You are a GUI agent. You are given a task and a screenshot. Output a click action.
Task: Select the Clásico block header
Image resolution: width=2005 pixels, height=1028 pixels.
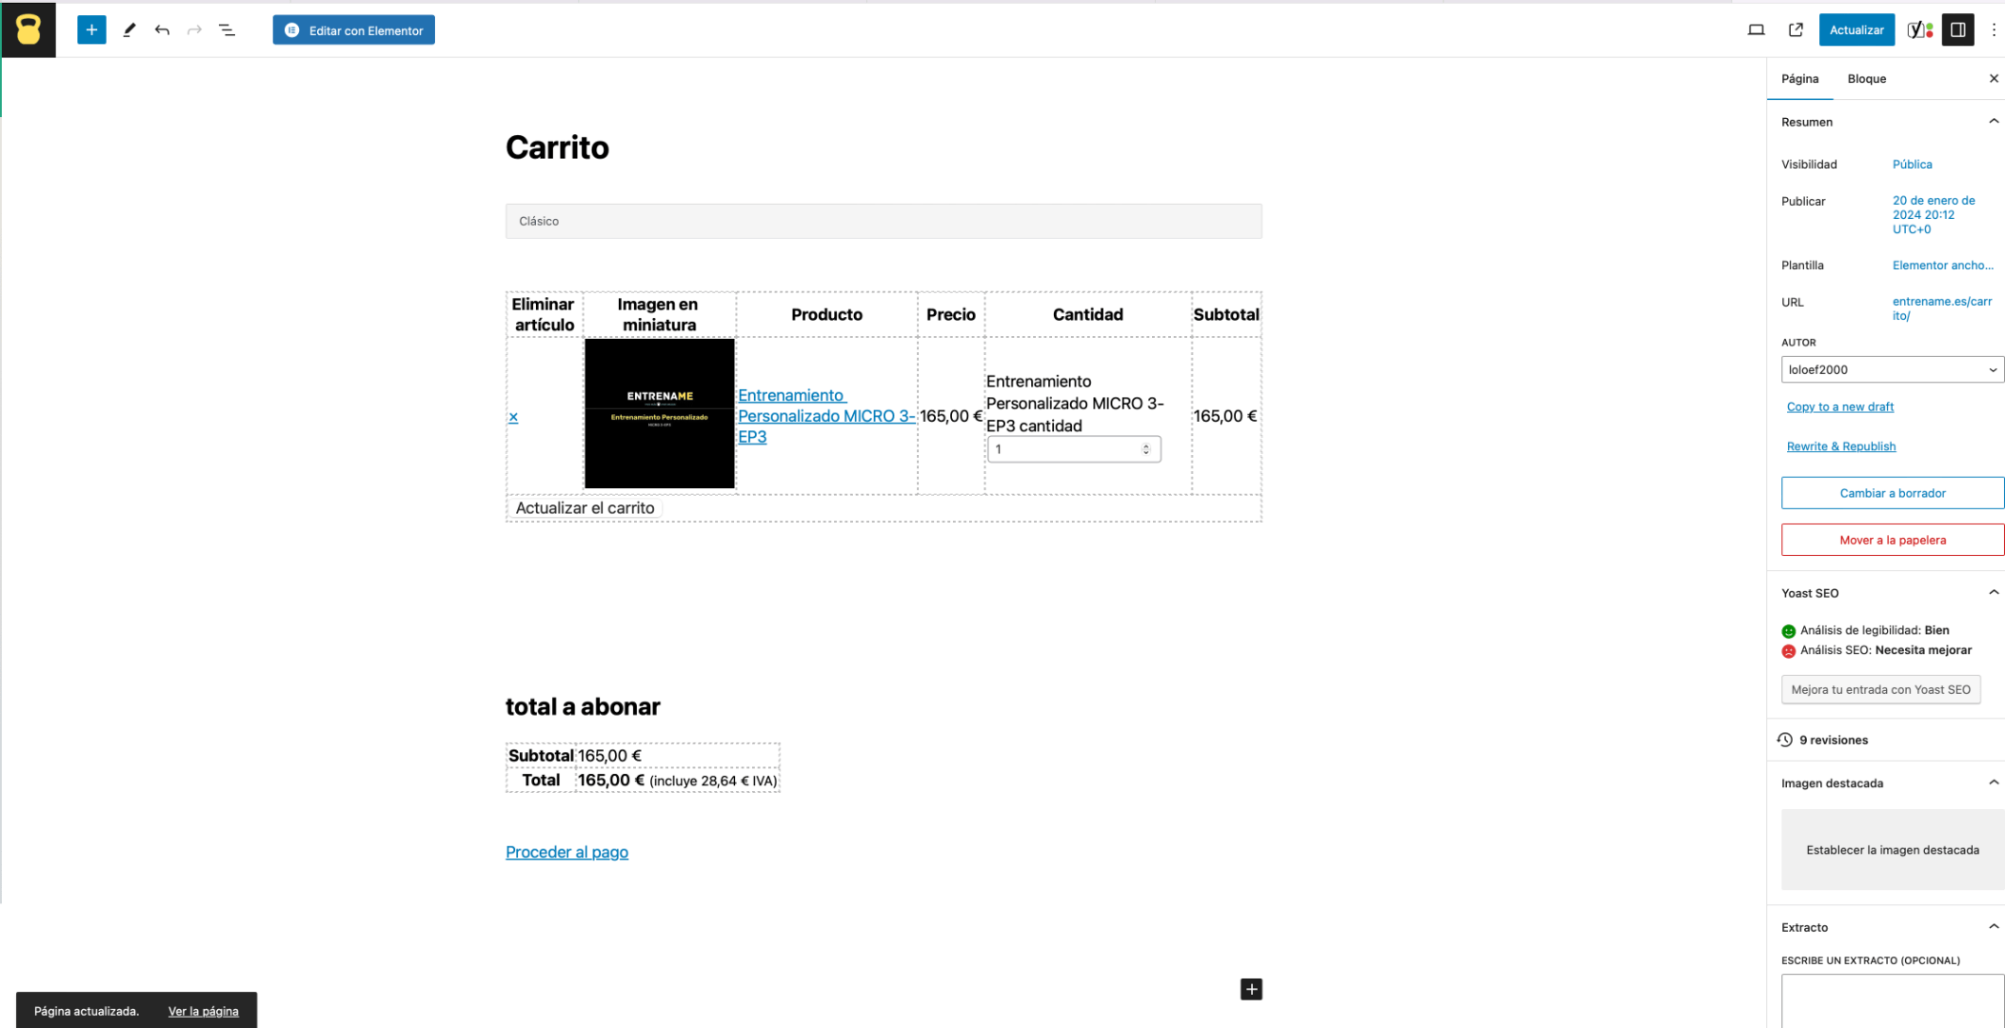tap(883, 221)
